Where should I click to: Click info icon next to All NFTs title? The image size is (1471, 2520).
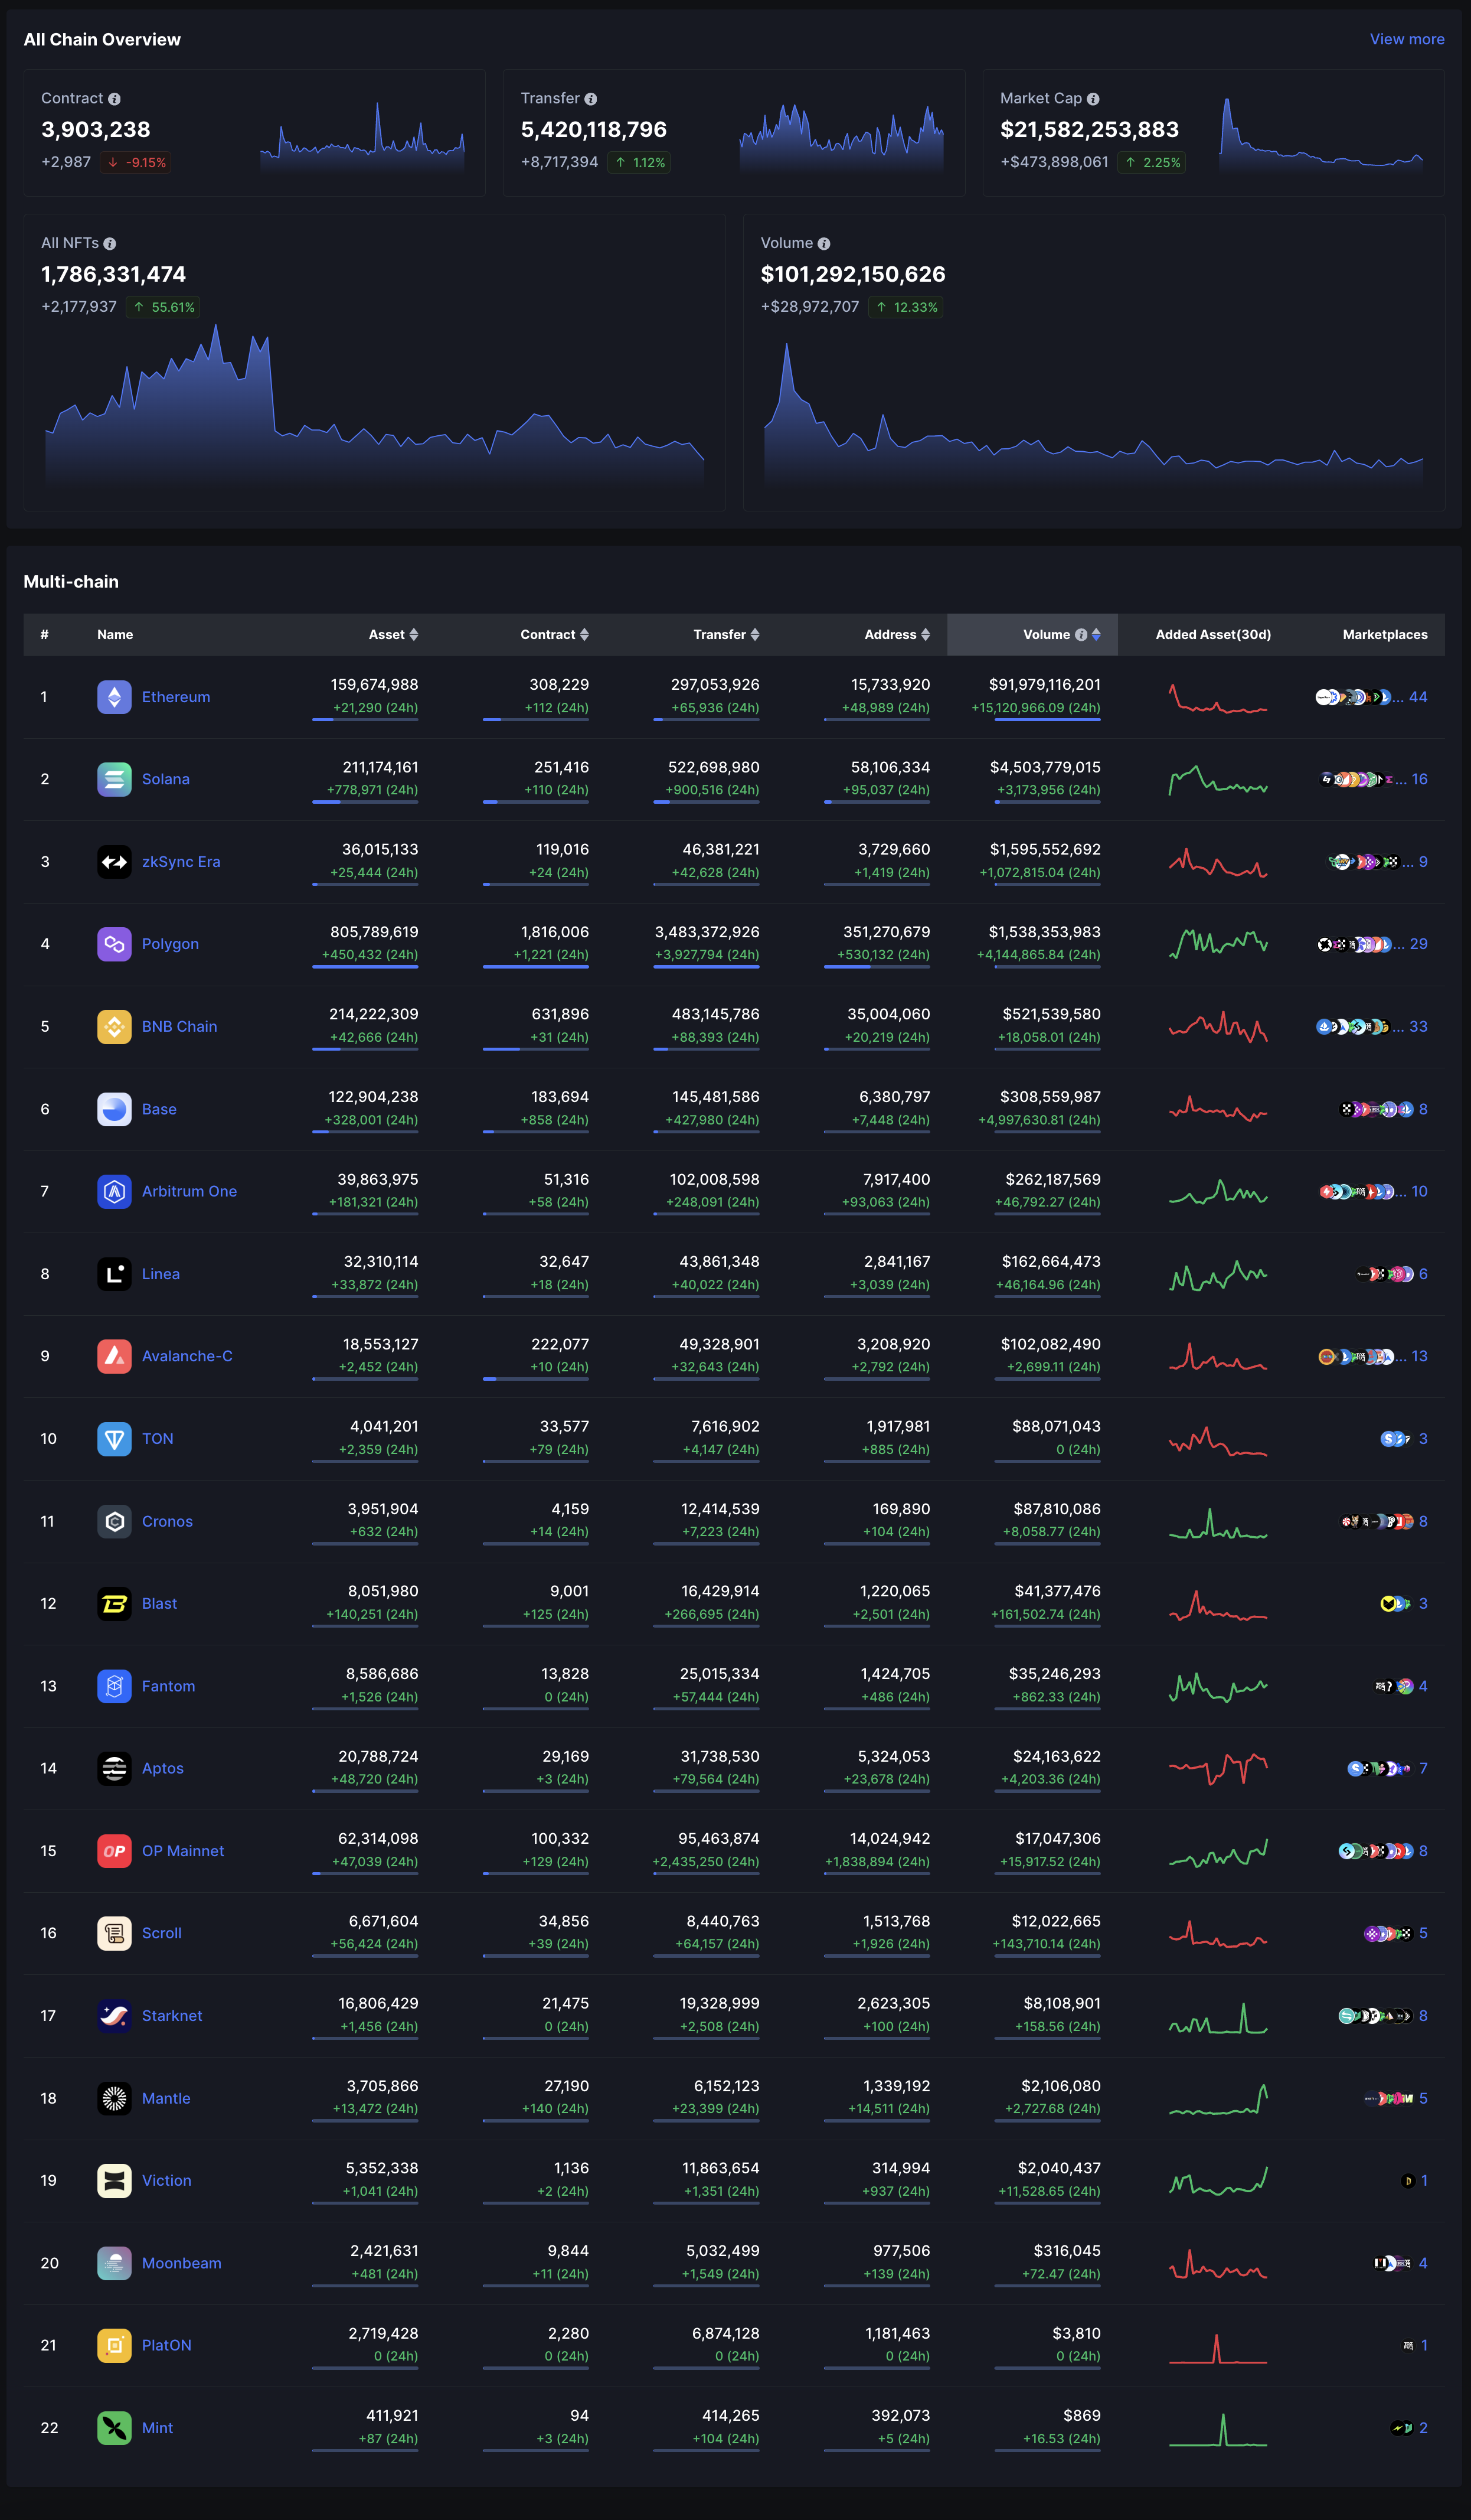(x=110, y=244)
